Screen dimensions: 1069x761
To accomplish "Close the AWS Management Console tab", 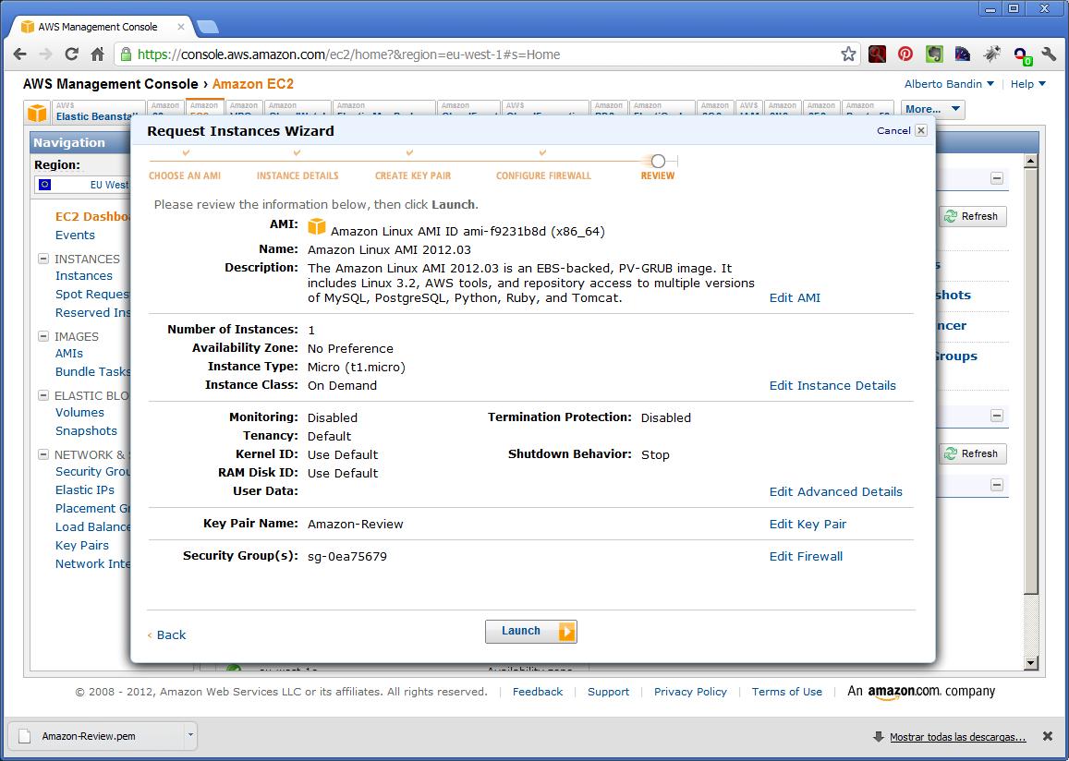I will pyautogui.click(x=181, y=28).
